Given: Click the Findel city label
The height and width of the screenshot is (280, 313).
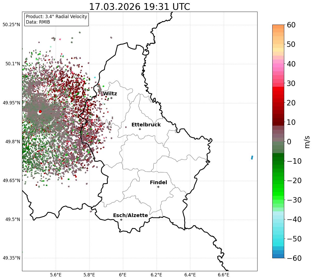Looking at the screenshot, I should (158, 183).
